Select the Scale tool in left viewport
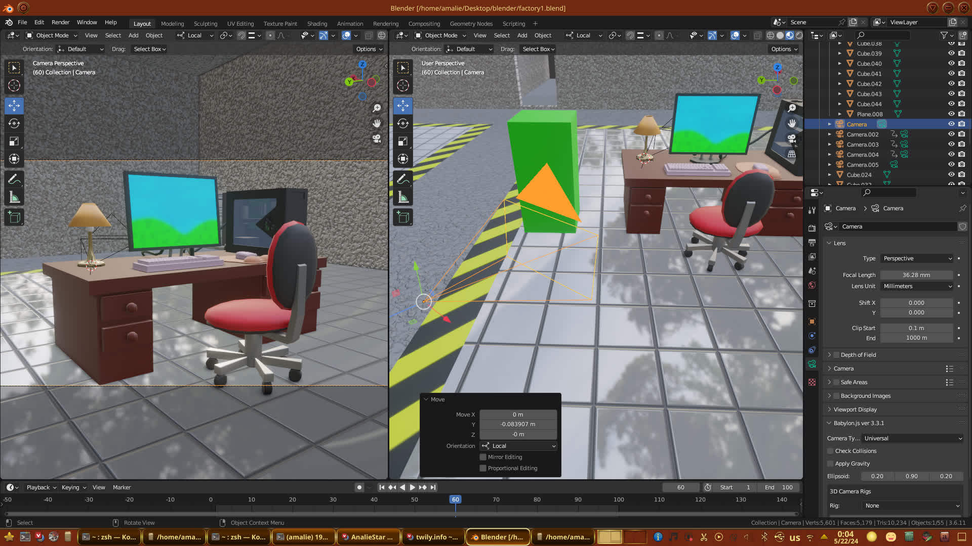972x546 pixels. point(14,142)
